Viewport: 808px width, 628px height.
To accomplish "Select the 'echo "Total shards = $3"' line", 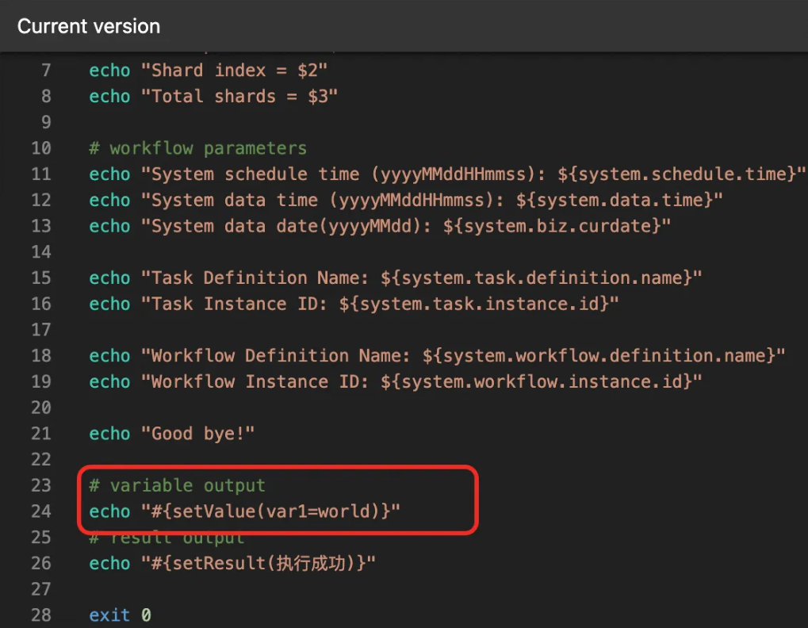I will [x=213, y=96].
